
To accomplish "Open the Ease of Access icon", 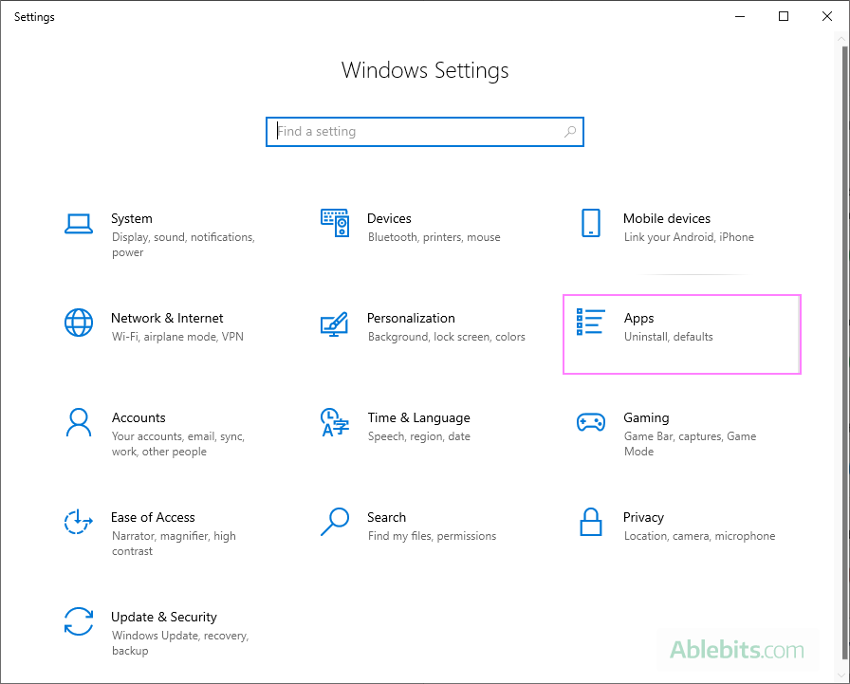I will click(x=79, y=522).
